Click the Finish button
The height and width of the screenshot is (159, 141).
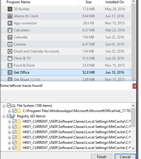(x=101, y=157)
